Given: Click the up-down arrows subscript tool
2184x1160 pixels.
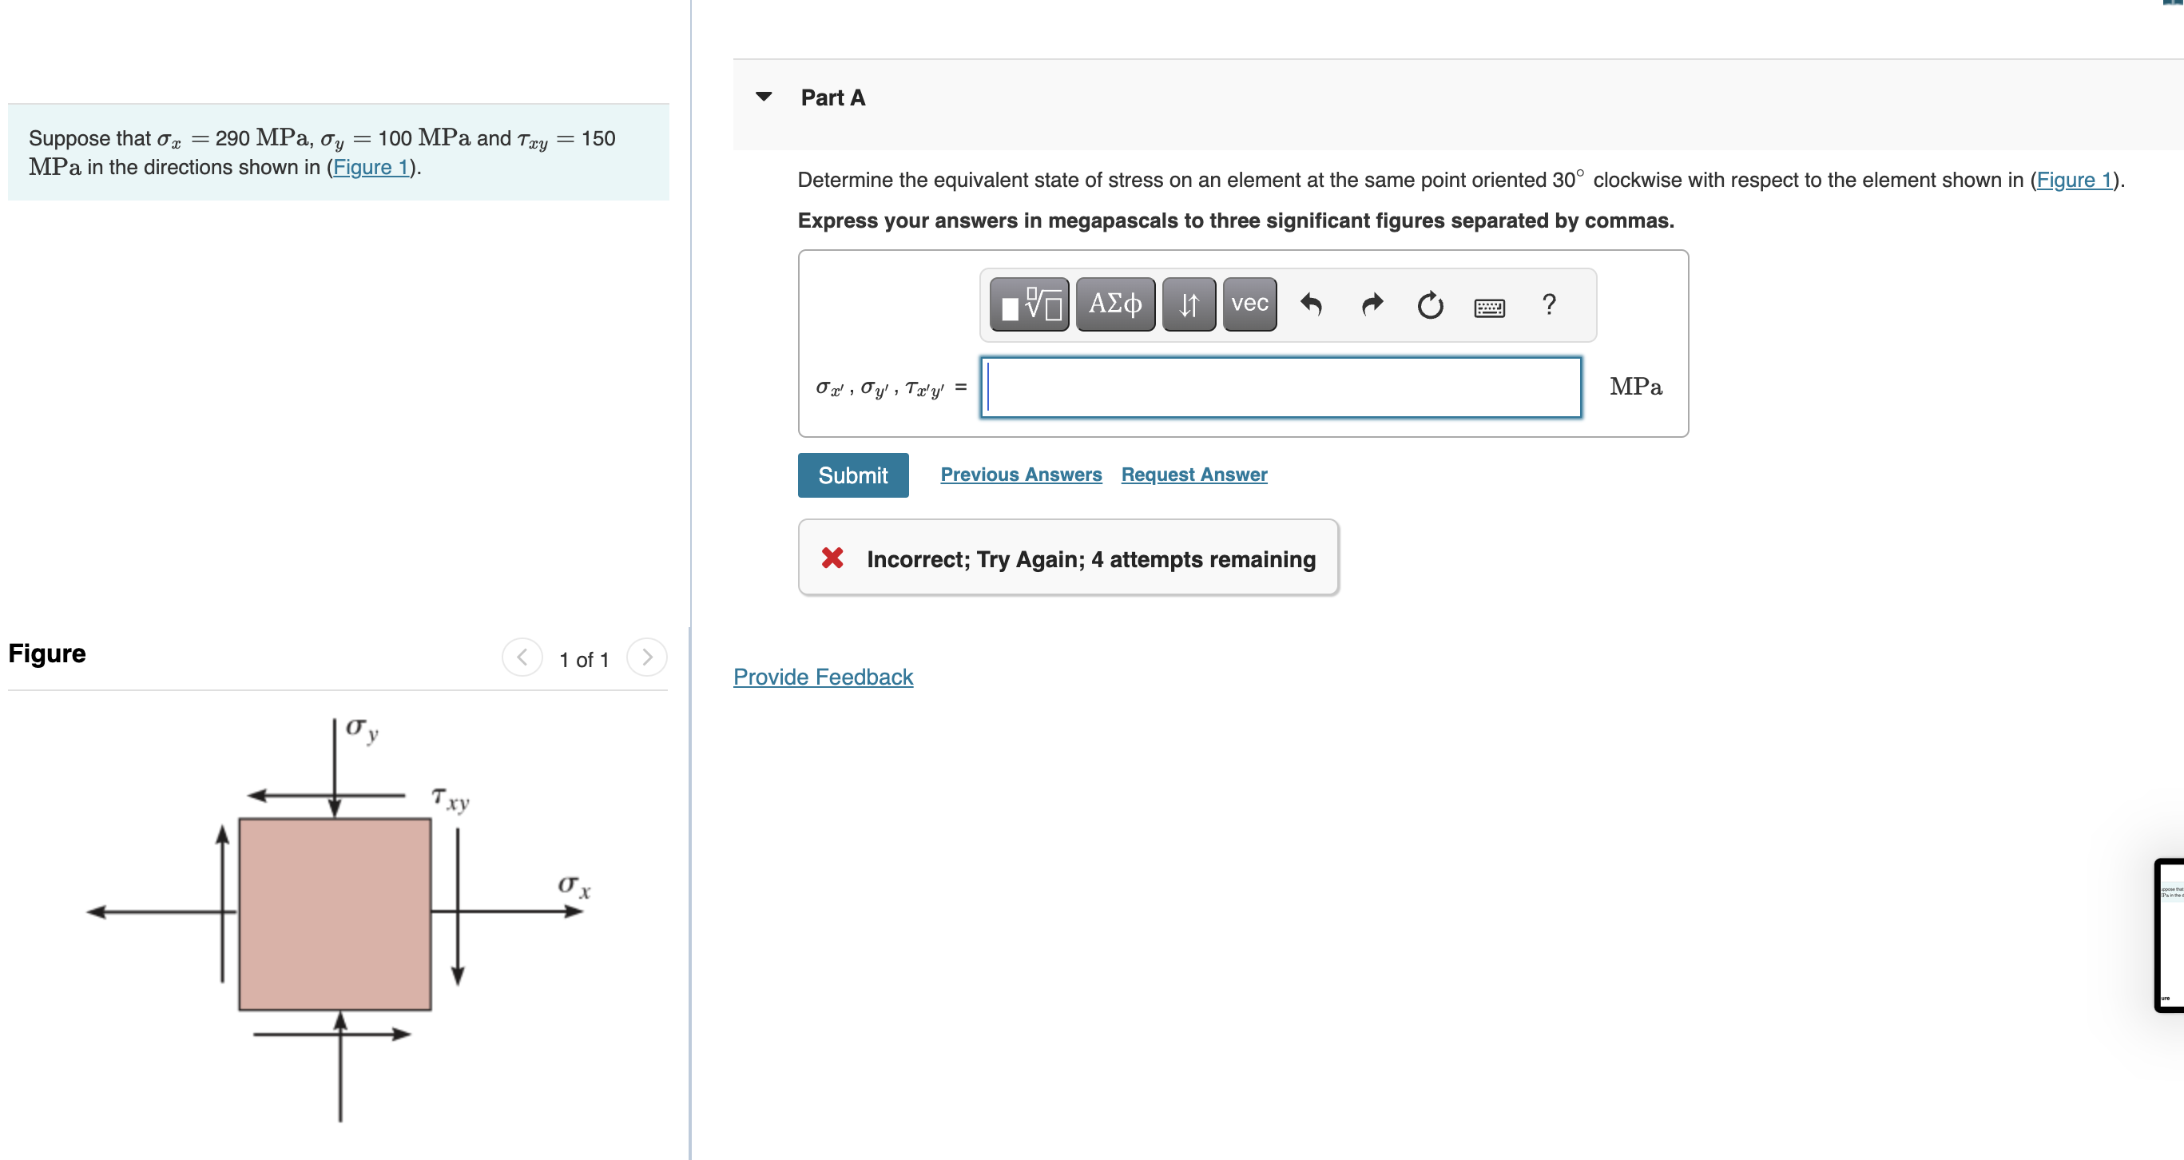Looking at the screenshot, I should click(1188, 304).
